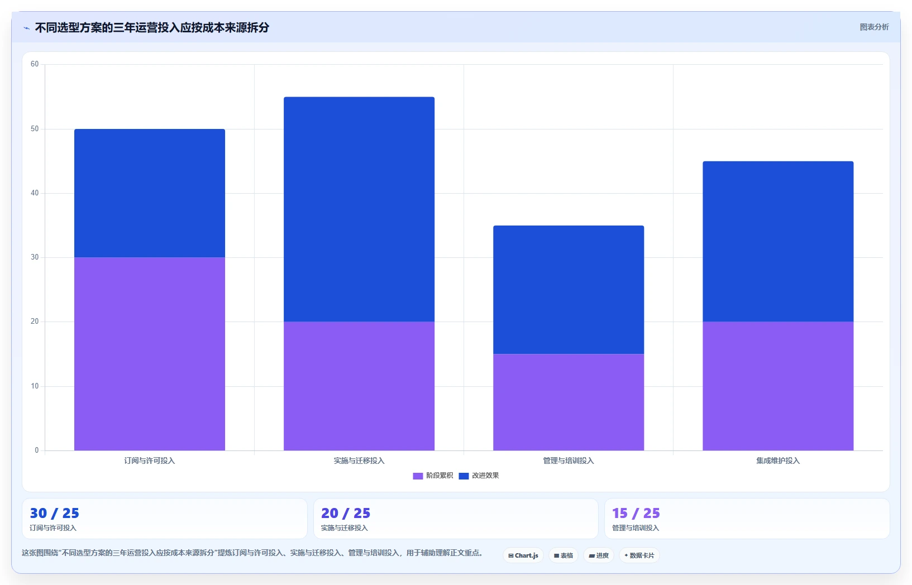
Task: Click the purple bar segment for 实施与迁移投入
Action: tap(359, 386)
